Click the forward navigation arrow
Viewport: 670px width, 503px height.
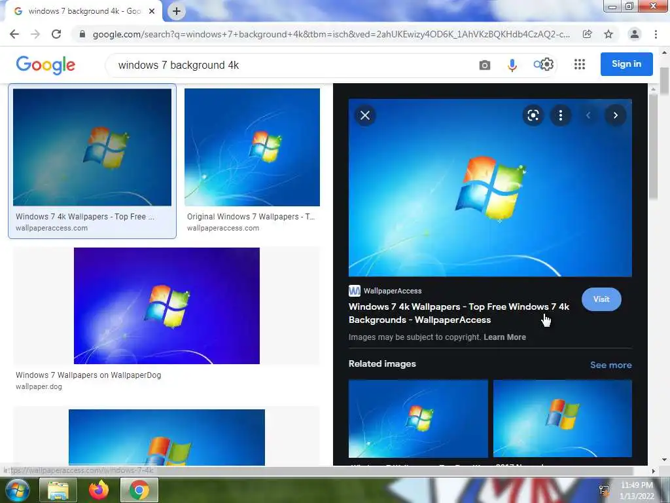[x=35, y=34]
